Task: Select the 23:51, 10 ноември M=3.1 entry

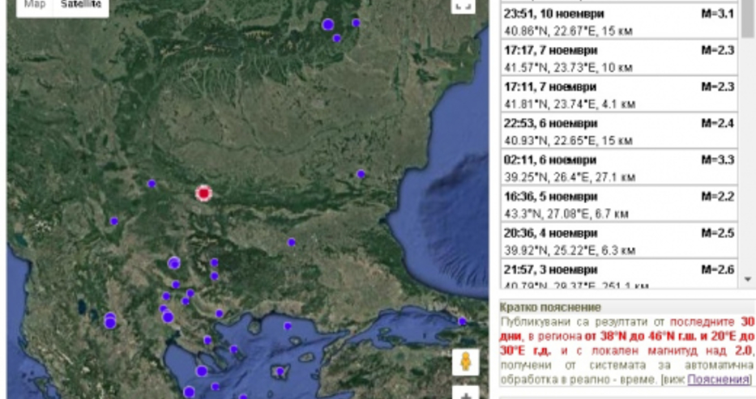Action: click(620, 23)
